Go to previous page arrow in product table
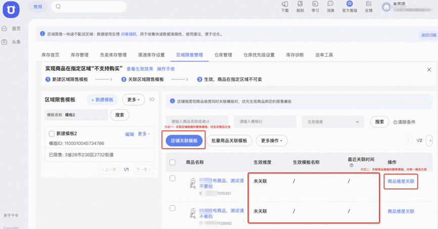438x229 pixels. [x=409, y=141]
